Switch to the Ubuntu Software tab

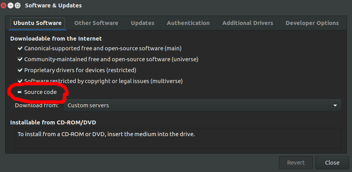pos(37,23)
